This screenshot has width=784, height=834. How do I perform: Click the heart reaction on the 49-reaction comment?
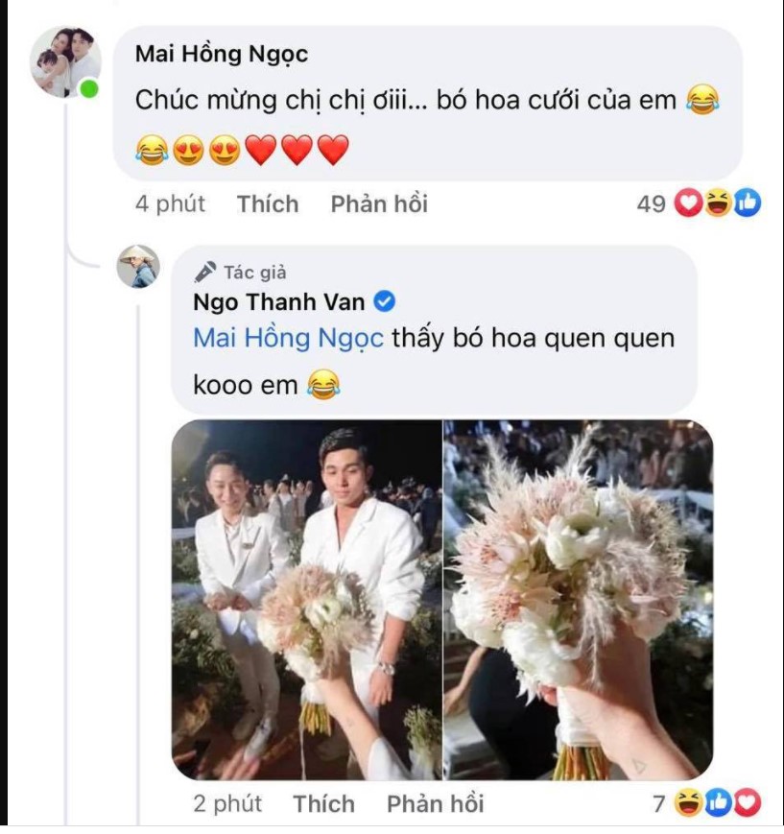click(x=687, y=204)
